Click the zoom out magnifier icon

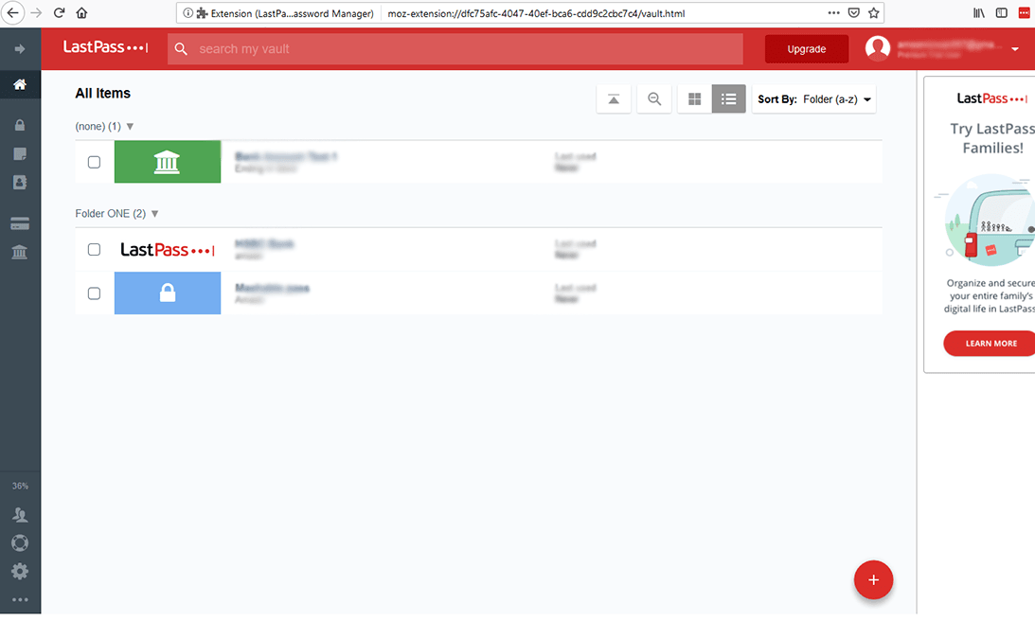click(x=654, y=99)
